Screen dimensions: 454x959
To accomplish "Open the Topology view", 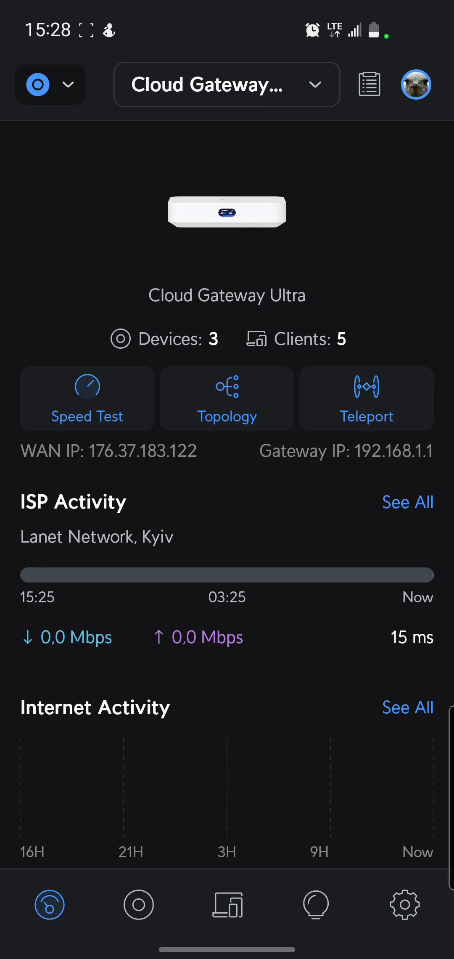I will 227,398.
